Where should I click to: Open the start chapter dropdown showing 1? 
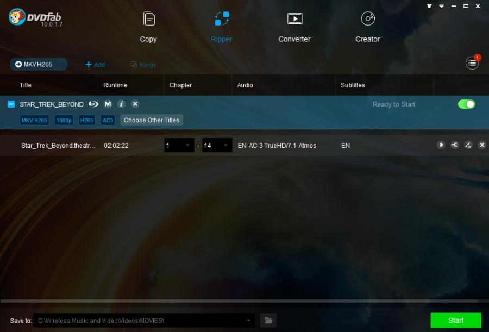179,145
